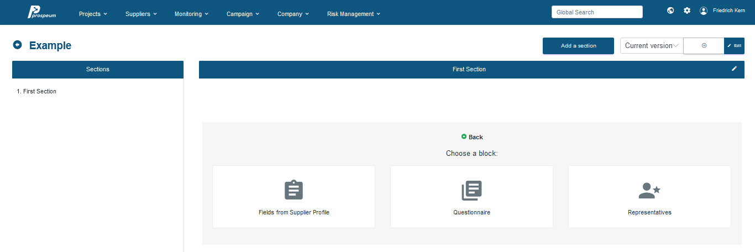Open the Monitoring menu
Screen dimensions: 755x252
(x=191, y=14)
